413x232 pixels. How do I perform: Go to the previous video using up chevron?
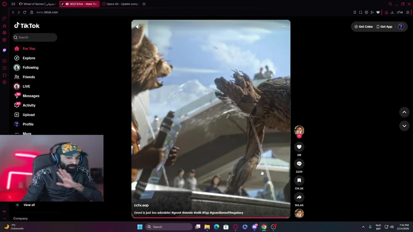coord(404,112)
